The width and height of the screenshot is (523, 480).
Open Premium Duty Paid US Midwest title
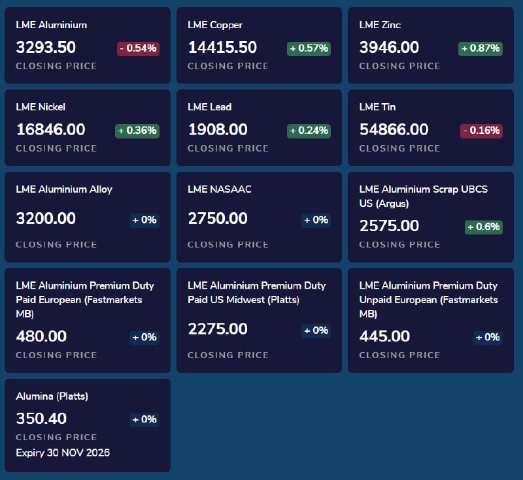click(x=256, y=293)
